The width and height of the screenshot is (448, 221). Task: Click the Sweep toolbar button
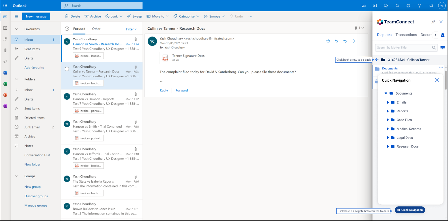pyautogui.click(x=134, y=16)
